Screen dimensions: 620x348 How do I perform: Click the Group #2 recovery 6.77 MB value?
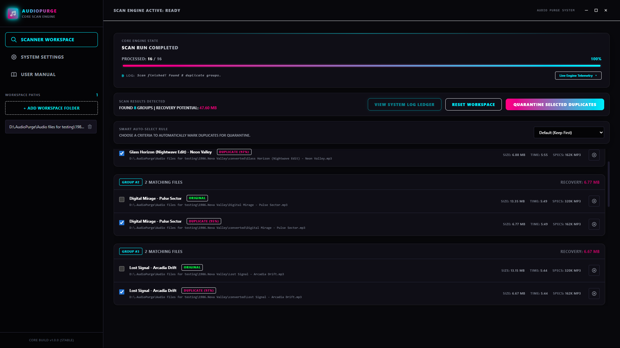(x=592, y=182)
